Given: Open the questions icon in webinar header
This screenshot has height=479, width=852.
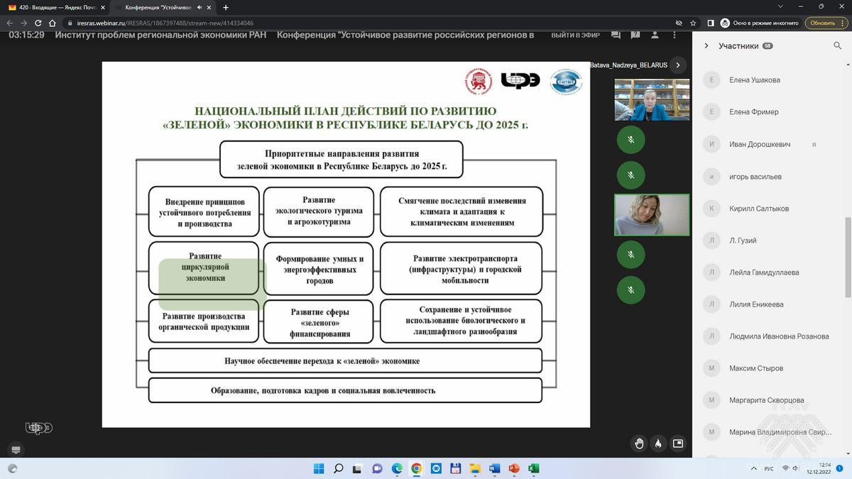Looking at the screenshot, I should click(635, 35).
